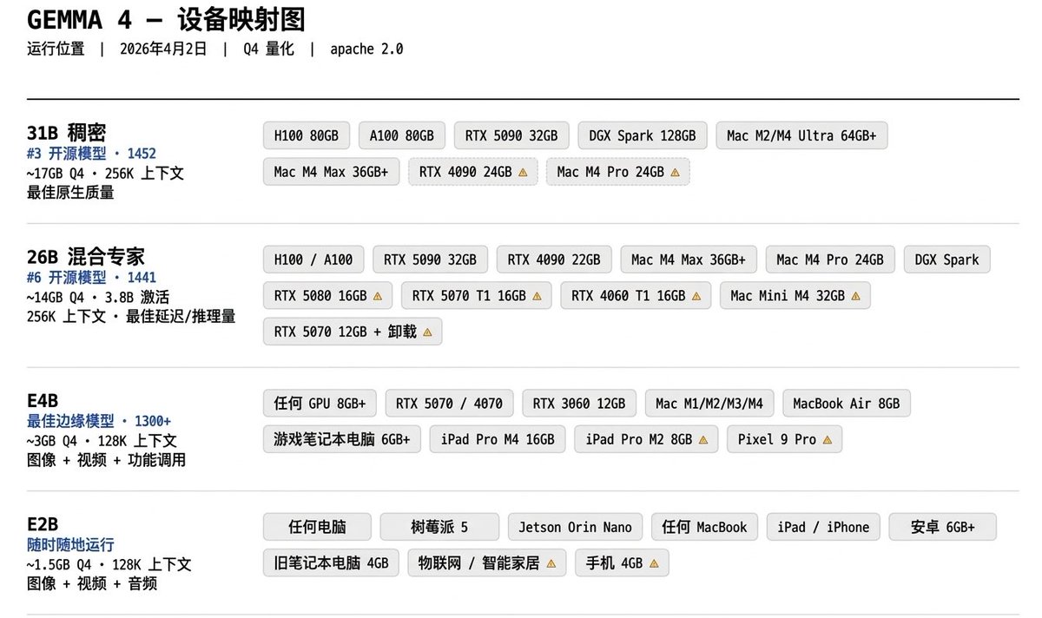Click Mac M4 Pro 24GB chip in 31B row
The image size is (1042, 618).
(618, 172)
